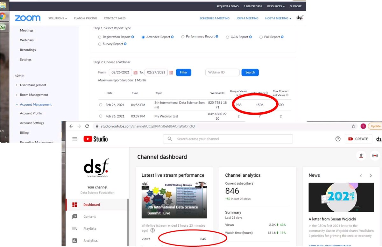Image resolution: width=382 pixels, height=247 pixels.
Task: Click the Webinar ID input field
Action: 223,72
